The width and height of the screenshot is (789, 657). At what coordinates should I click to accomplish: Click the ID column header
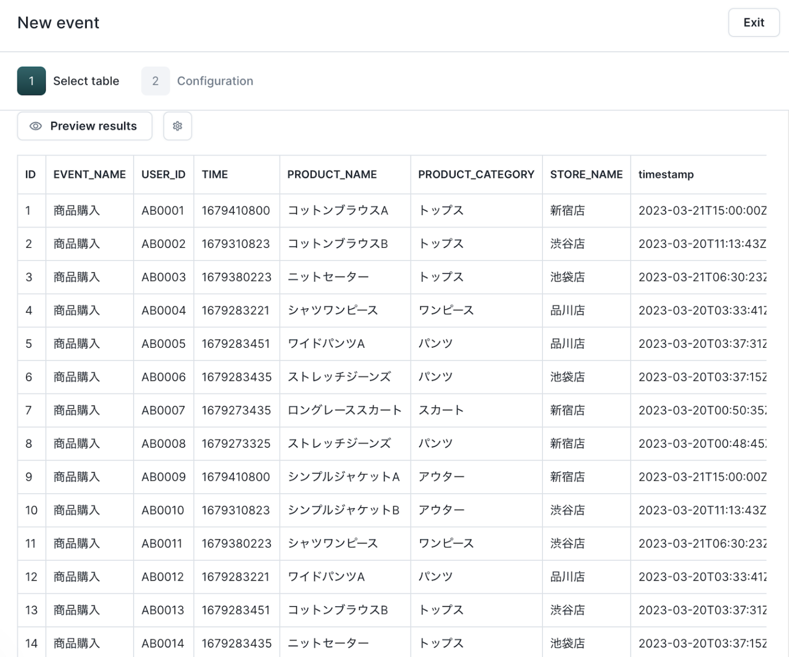(x=30, y=175)
